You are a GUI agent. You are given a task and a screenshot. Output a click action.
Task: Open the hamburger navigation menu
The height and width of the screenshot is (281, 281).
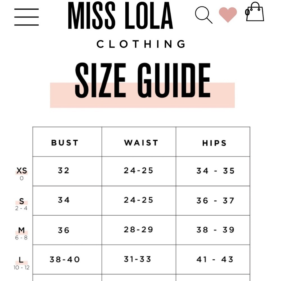[26, 17]
